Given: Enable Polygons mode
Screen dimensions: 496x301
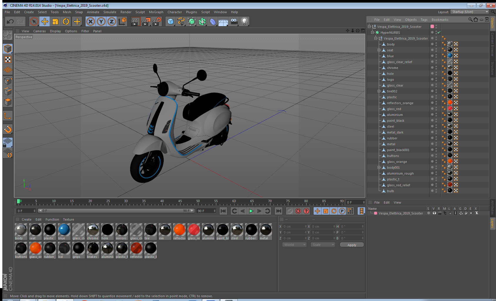Looking at the screenshot, I should pos(8,102).
